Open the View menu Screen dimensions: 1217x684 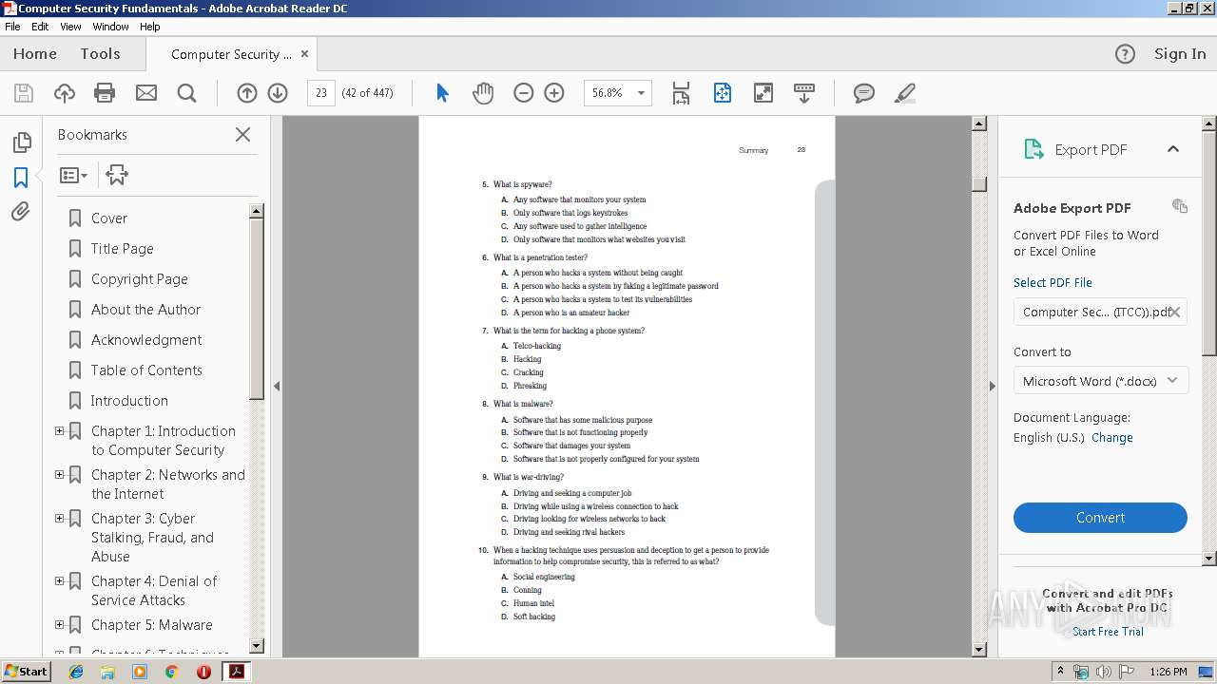click(x=71, y=27)
